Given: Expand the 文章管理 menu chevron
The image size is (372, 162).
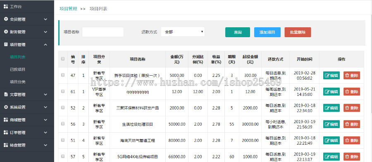Looking at the screenshot, I should [x=45, y=94].
